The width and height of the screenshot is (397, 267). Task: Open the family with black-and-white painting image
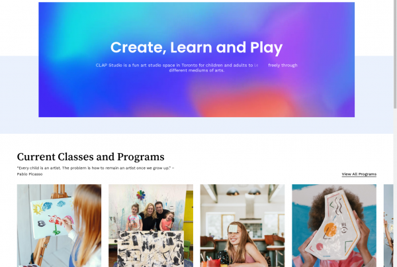(x=151, y=226)
